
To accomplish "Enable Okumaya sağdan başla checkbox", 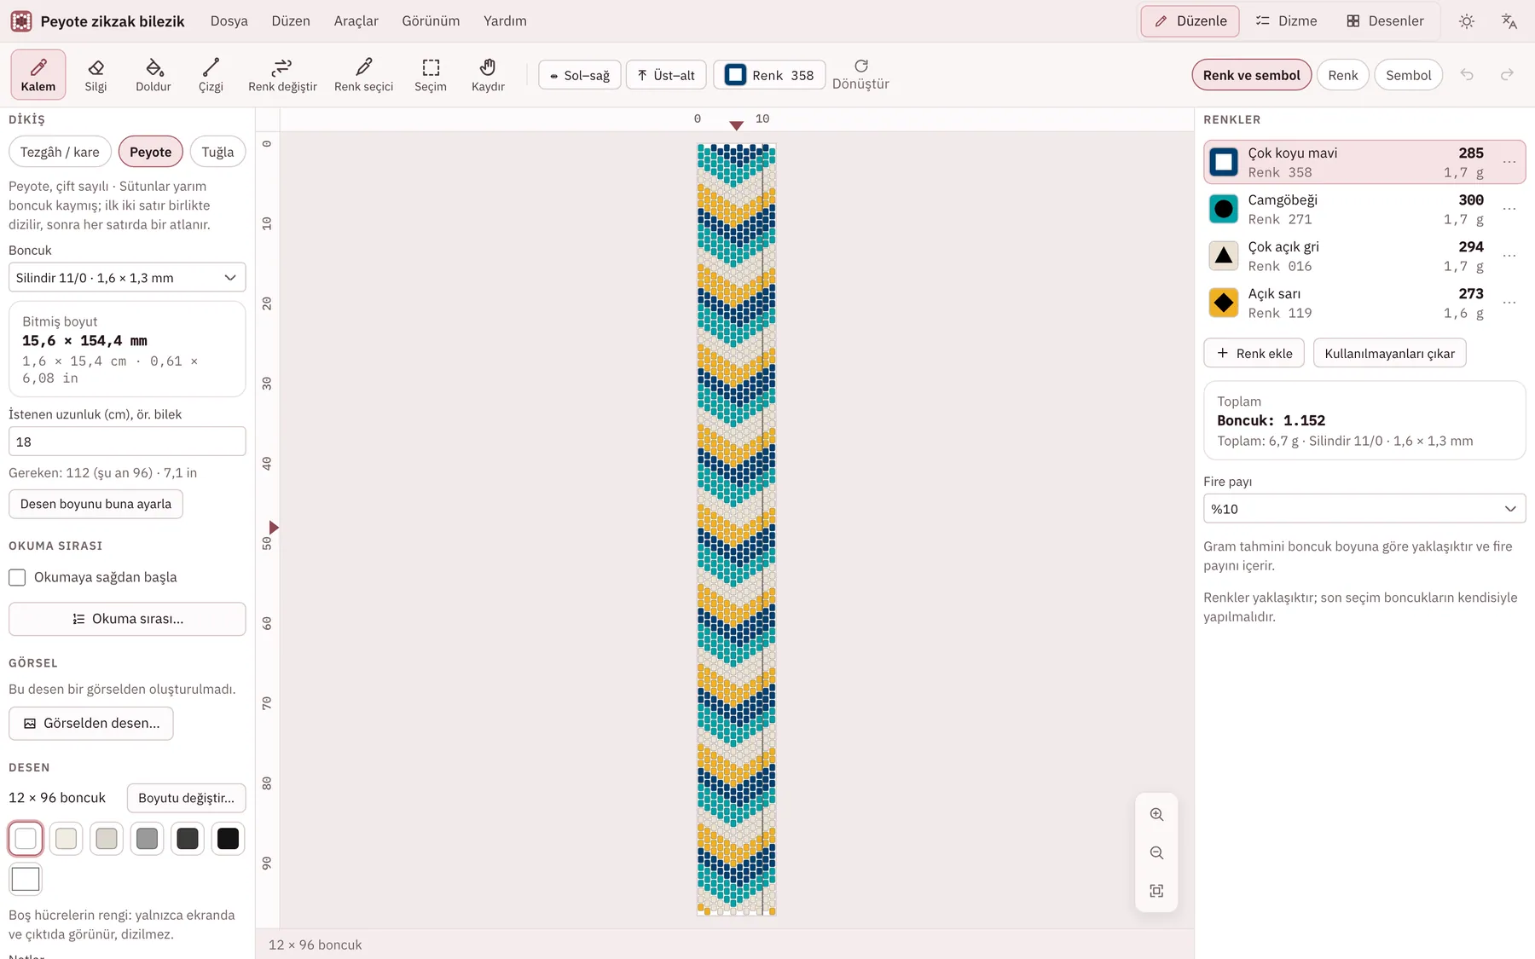I will 17,577.
